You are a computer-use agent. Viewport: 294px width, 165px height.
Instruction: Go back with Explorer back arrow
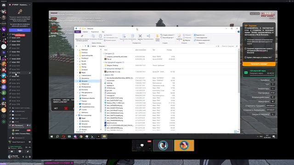77,46
